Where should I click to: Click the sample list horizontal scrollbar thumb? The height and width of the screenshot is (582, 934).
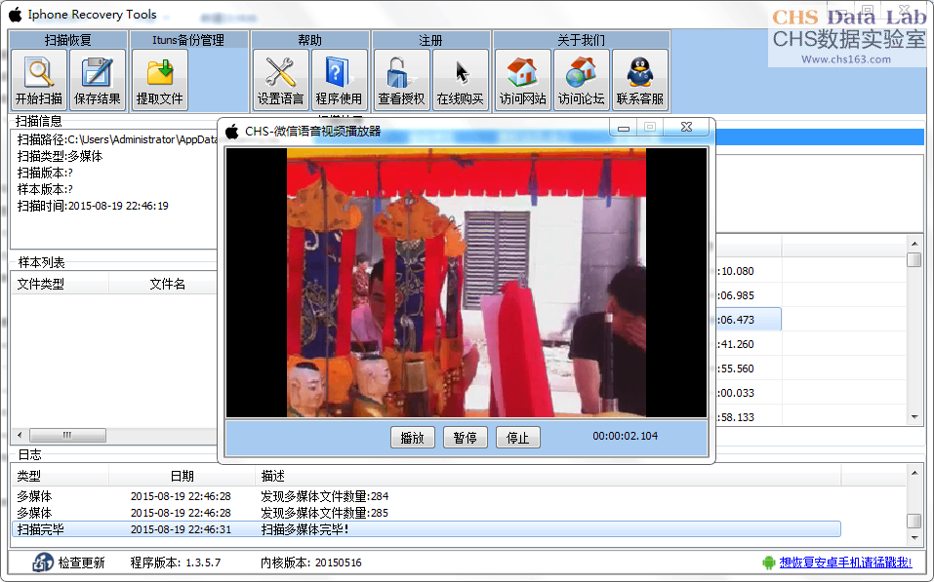click(67, 435)
